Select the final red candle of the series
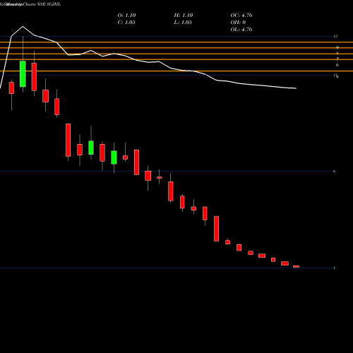The image size is (353, 353). coord(296,266)
